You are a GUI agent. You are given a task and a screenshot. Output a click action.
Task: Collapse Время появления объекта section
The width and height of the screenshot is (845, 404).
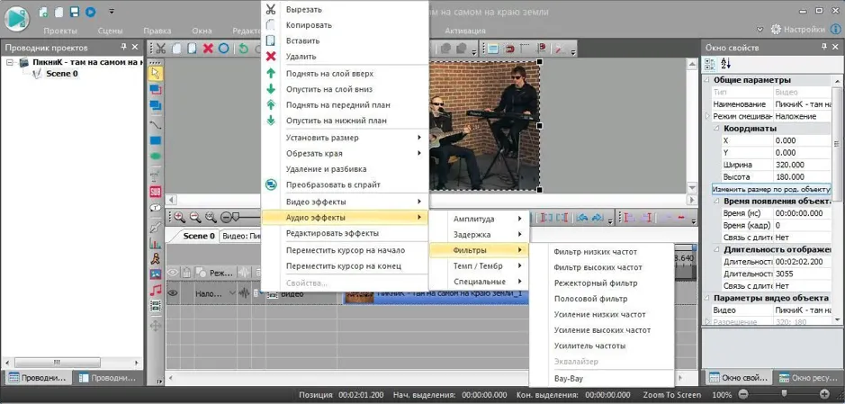tap(716, 201)
